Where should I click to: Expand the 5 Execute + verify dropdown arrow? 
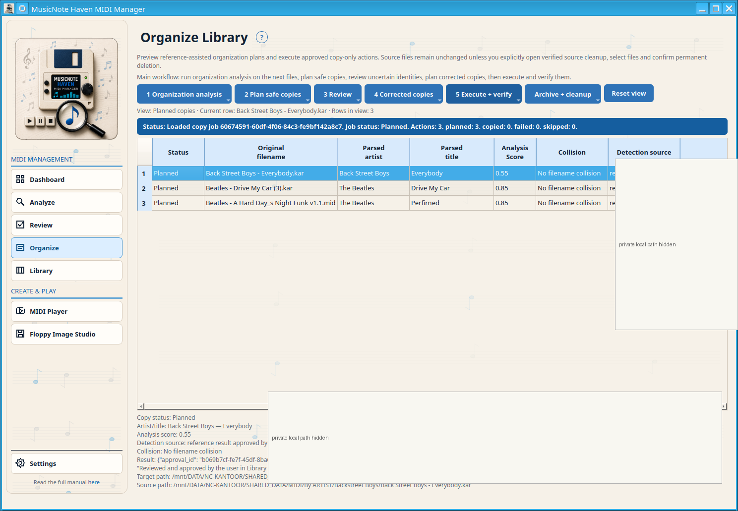pos(518,100)
